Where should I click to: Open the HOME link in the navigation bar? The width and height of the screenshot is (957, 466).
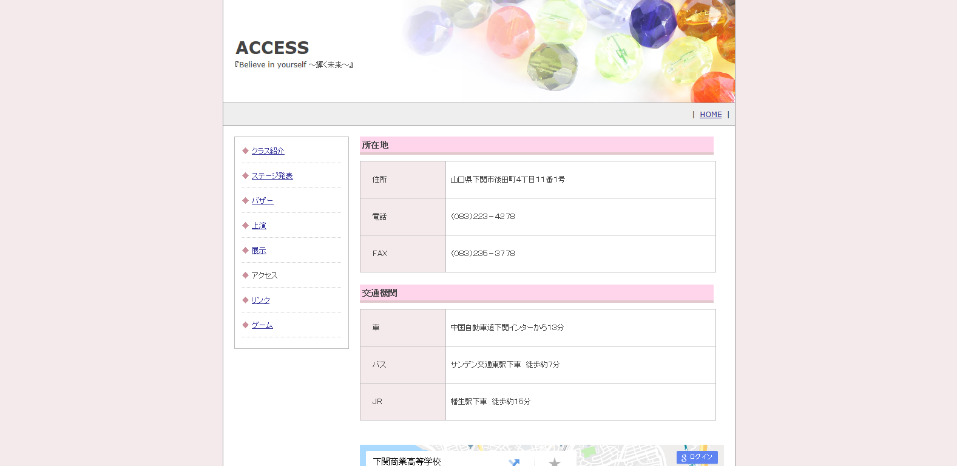click(x=711, y=115)
